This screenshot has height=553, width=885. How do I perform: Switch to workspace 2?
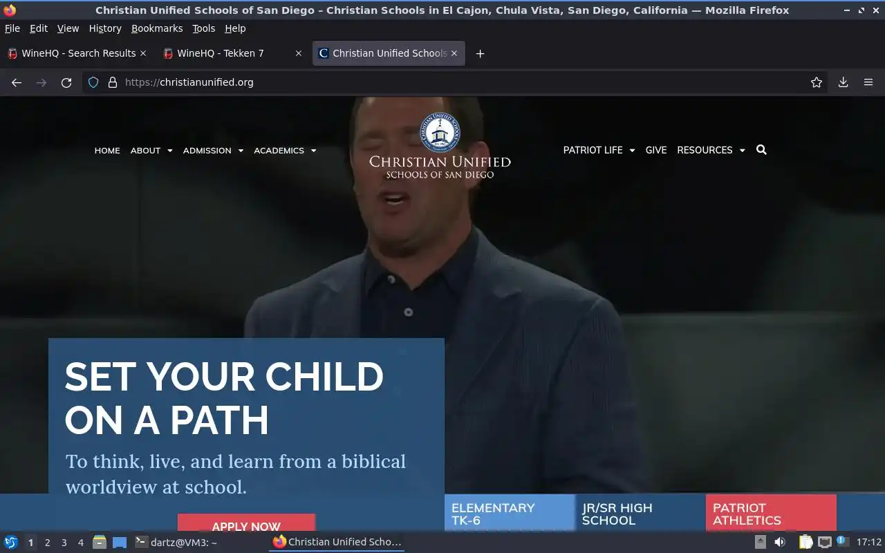pos(47,543)
